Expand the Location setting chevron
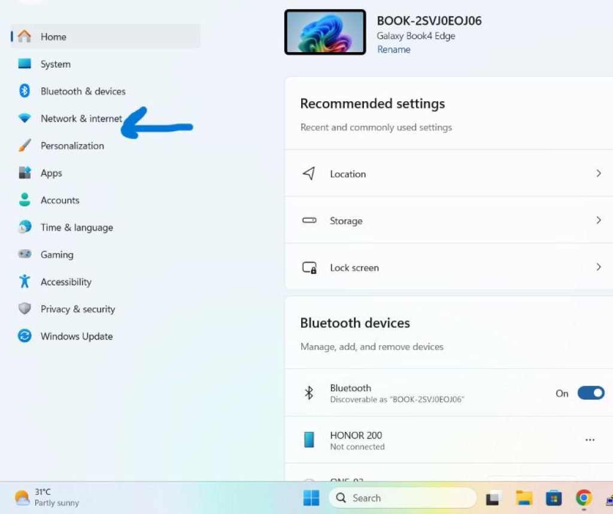The image size is (613, 514). tap(598, 173)
